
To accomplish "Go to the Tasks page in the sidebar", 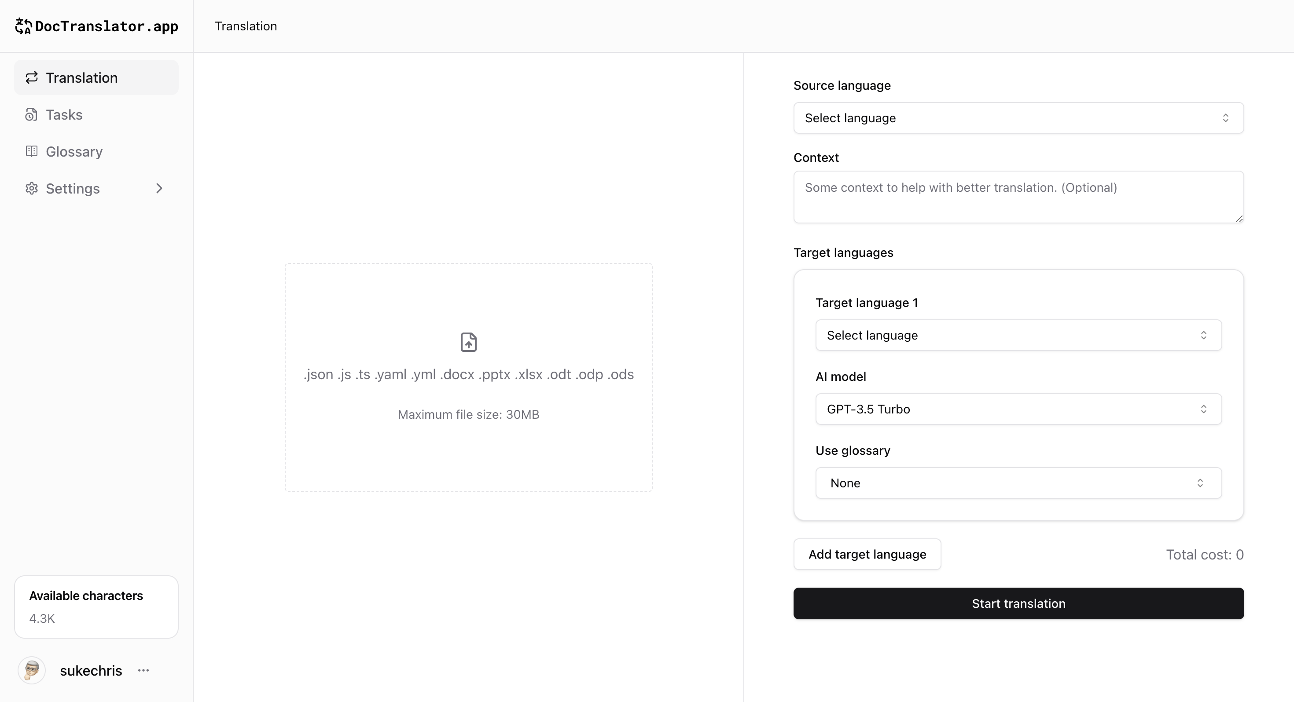I will click(x=64, y=114).
